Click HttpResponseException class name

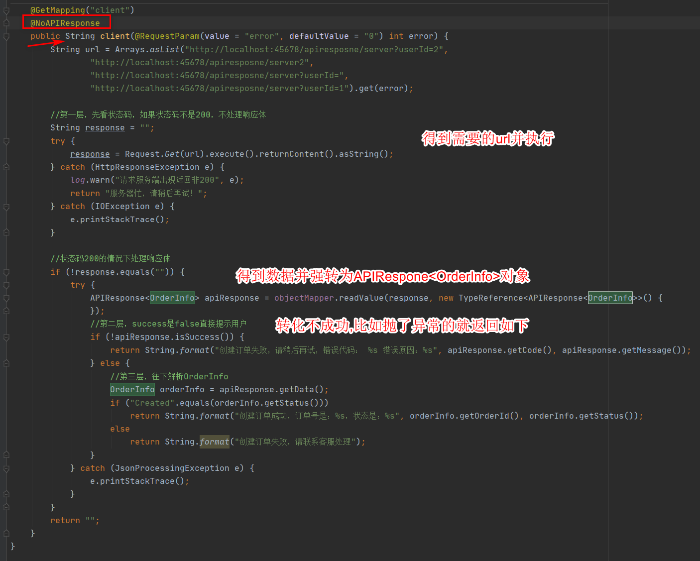click(147, 167)
